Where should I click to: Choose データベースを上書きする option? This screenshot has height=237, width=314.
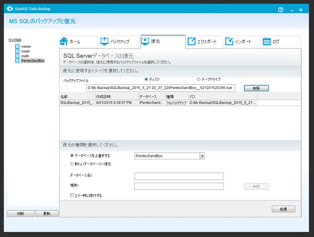pyautogui.click(x=72, y=155)
